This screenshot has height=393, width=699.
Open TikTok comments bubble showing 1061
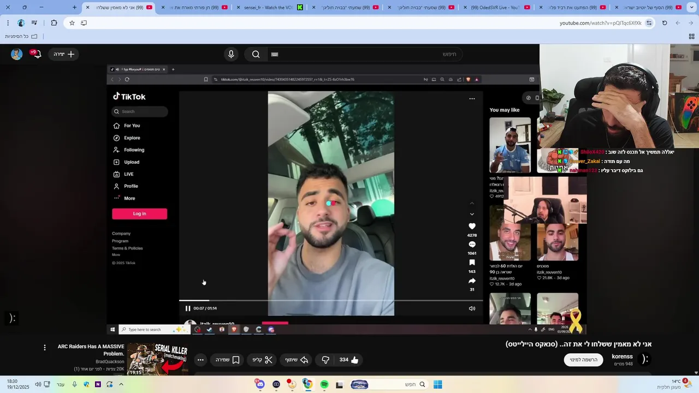[472, 245]
